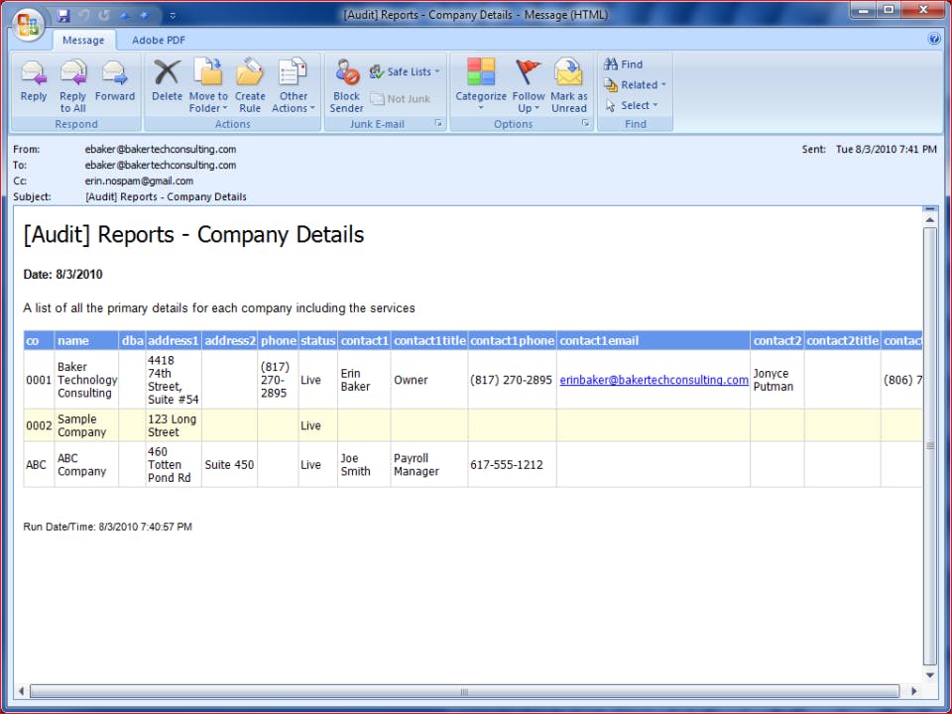Delete this message with the X icon
The width and height of the screenshot is (952, 714).
(x=167, y=81)
